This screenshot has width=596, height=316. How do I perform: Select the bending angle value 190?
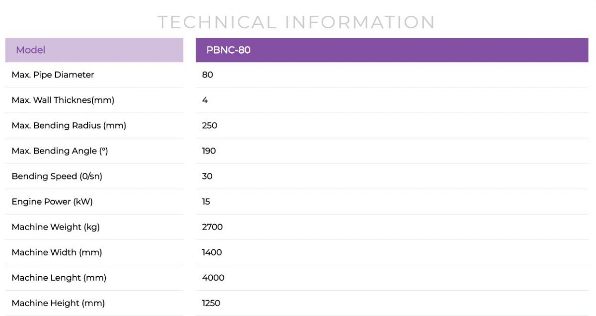[209, 151]
